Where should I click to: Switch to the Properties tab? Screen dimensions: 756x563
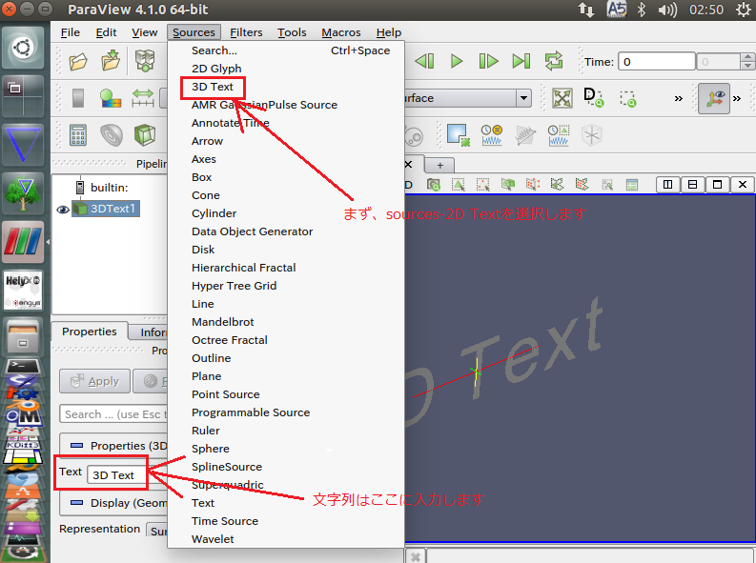pos(90,332)
